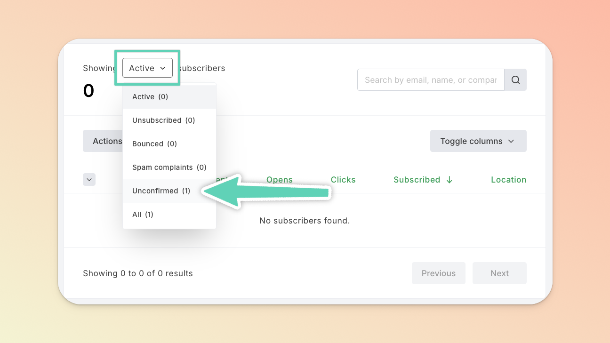Image resolution: width=610 pixels, height=343 pixels.
Task: Expand the Toggle columns dropdown
Action: coord(478,141)
